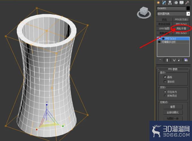Image resolution: width=192 pixels, height=141 pixels.
Task: Select the FFD lattice center top control point
Action: point(47,31)
